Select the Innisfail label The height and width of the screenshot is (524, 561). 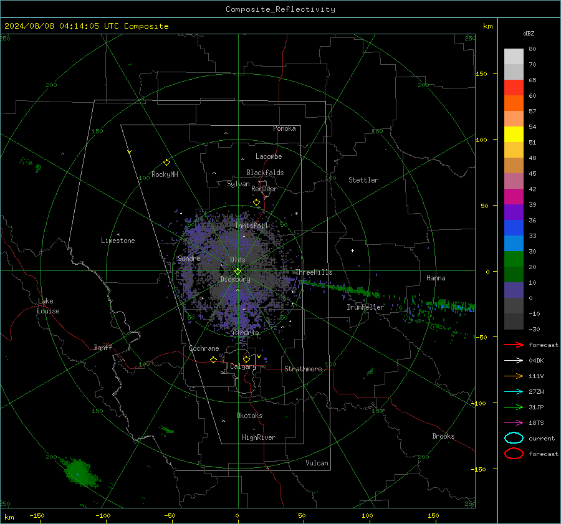[251, 226]
